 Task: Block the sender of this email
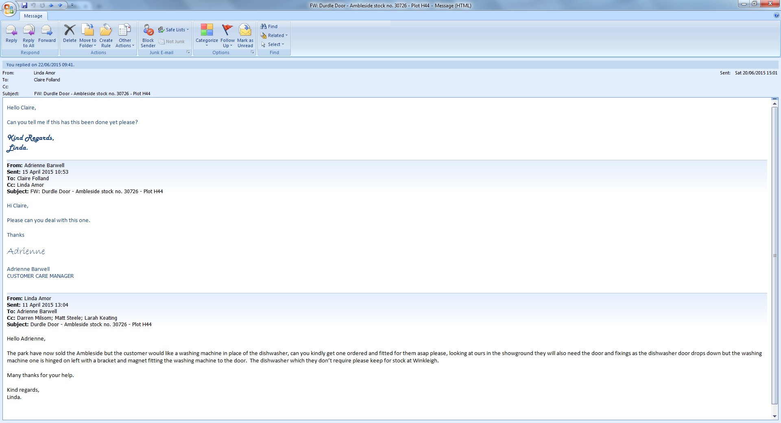pyautogui.click(x=148, y=36)
